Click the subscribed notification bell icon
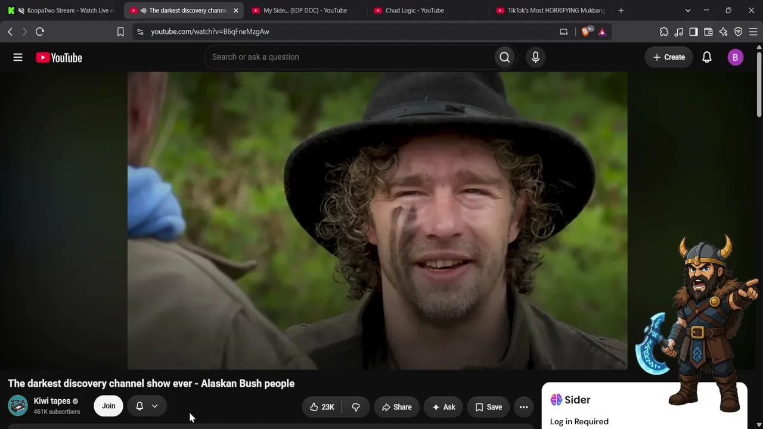This screenshot has height=429, width=763. 139,406
